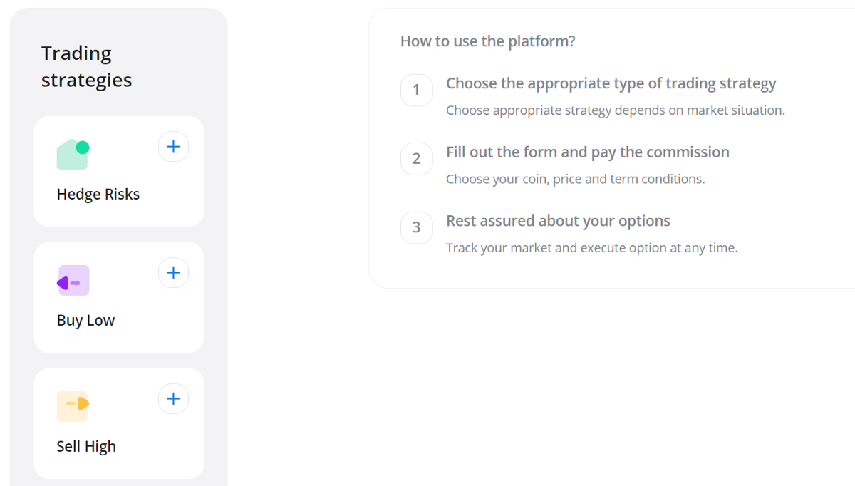Click the purple Buy Low arrow icon

[73, 281]
